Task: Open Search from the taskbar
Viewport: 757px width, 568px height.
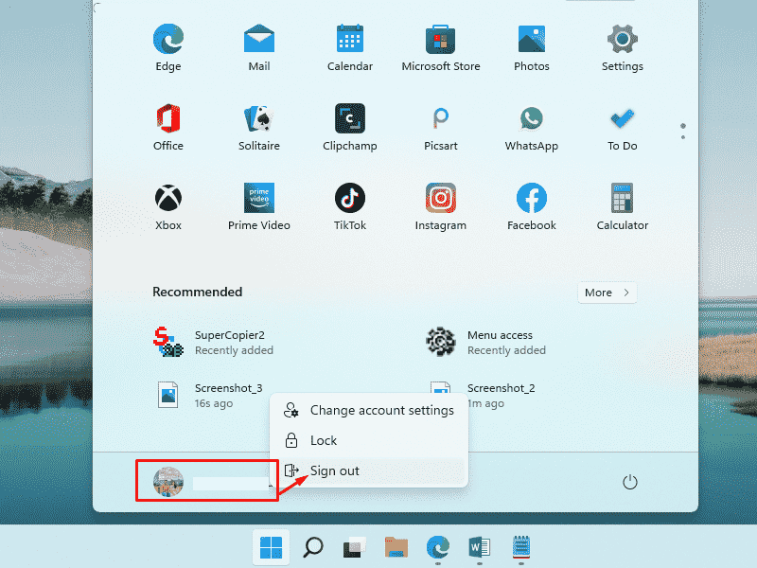Action: [312, 547]
